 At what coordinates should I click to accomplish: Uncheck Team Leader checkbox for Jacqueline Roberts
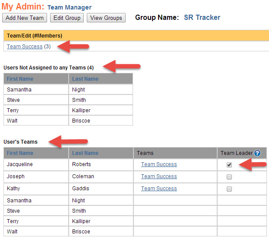229,165
